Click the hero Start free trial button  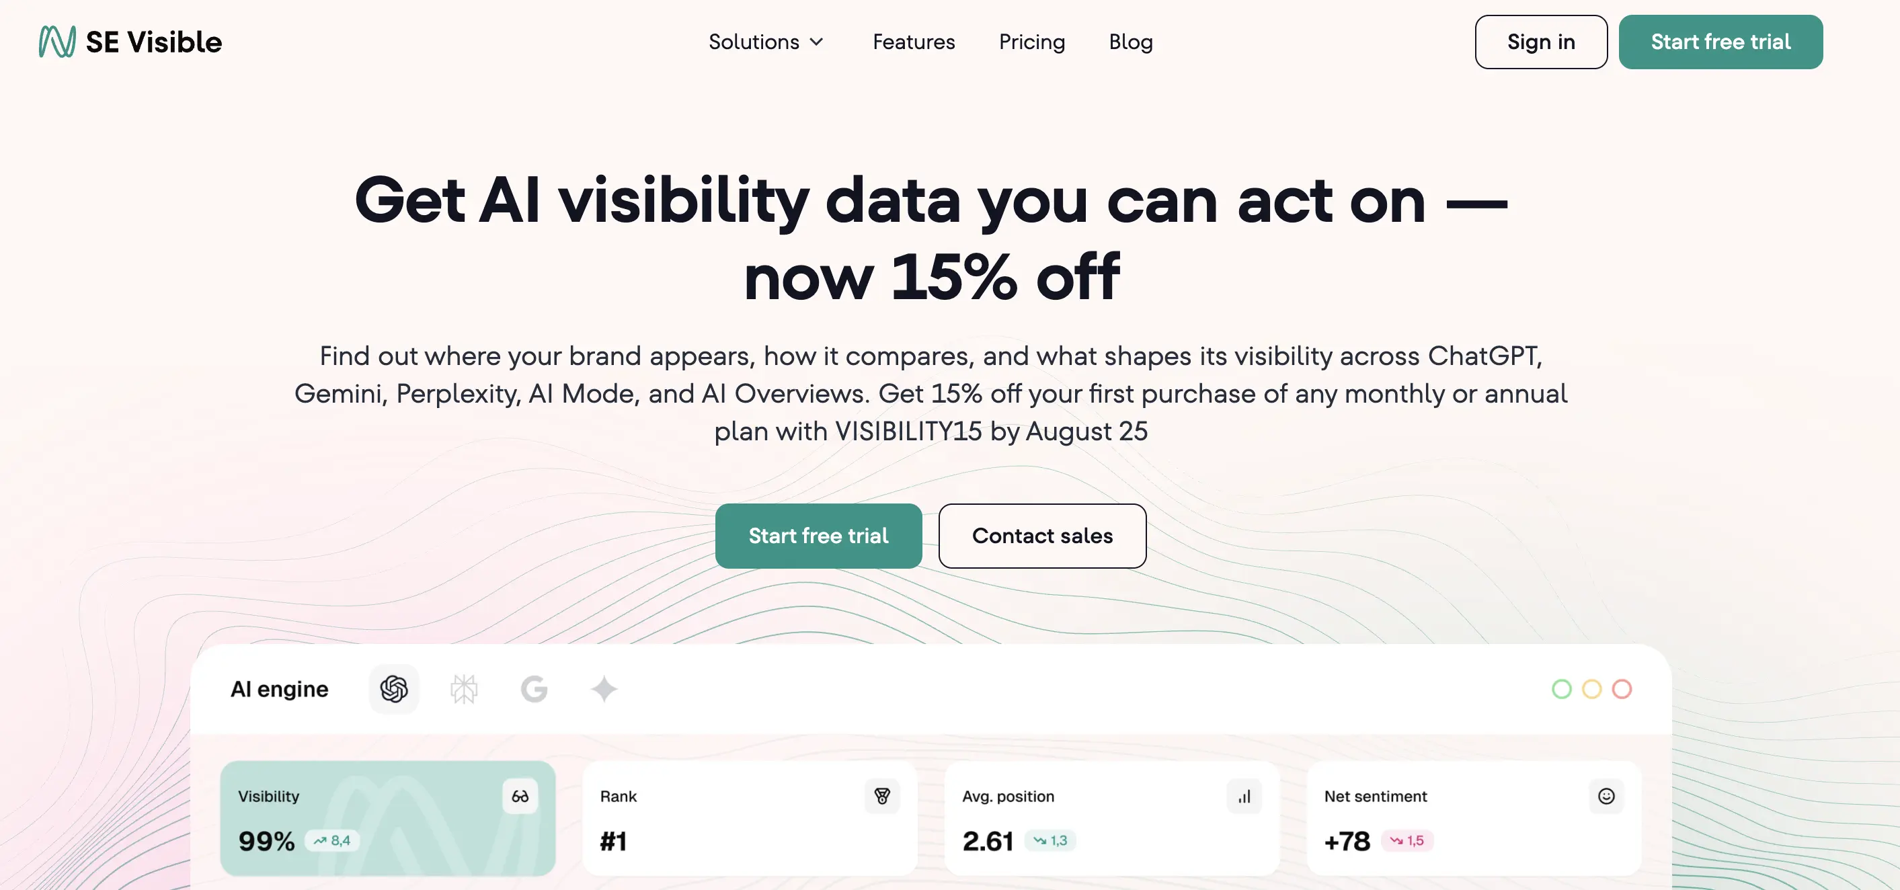pos(819,535)
